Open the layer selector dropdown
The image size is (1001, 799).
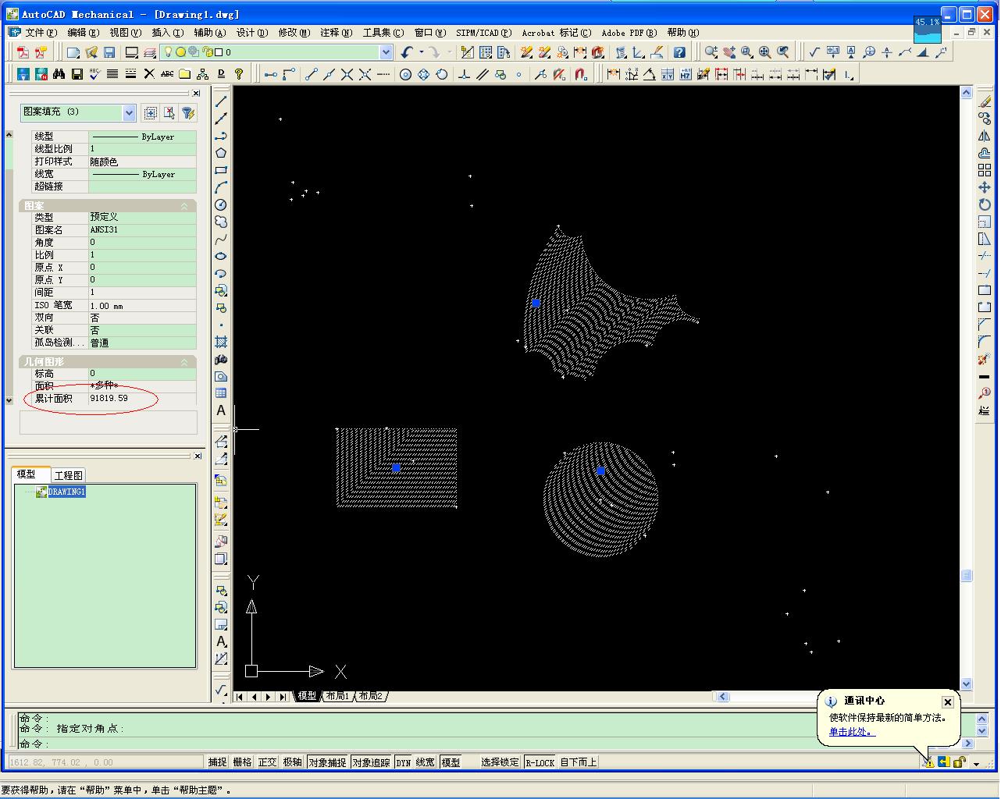click(x=386, y=52)
